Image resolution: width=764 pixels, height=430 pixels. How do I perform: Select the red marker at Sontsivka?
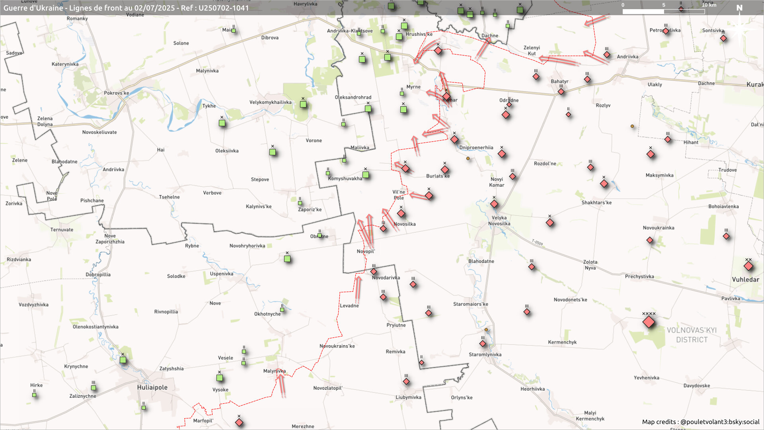tap(723, 38)
